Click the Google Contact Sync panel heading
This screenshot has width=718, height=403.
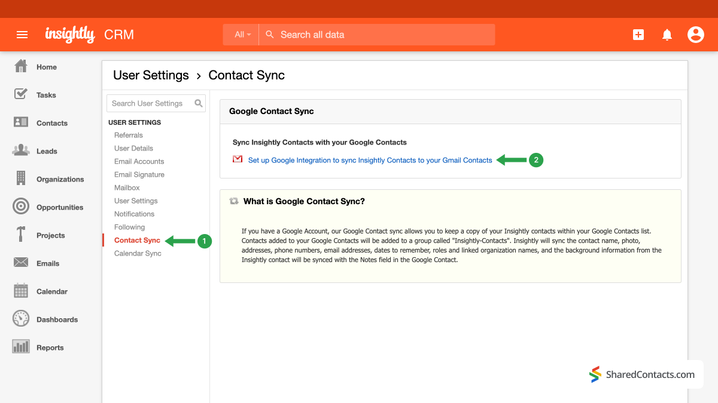click(x=272, y=112)
